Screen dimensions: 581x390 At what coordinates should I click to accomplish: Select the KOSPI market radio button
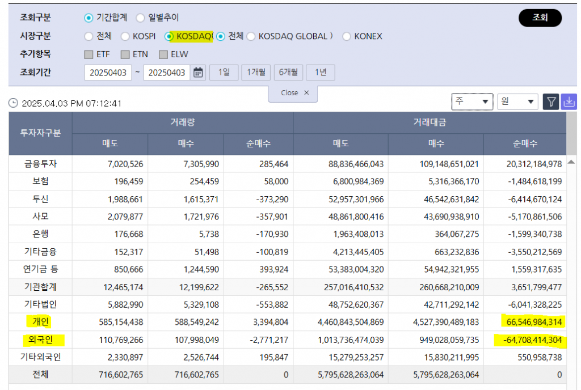point(125,36)
